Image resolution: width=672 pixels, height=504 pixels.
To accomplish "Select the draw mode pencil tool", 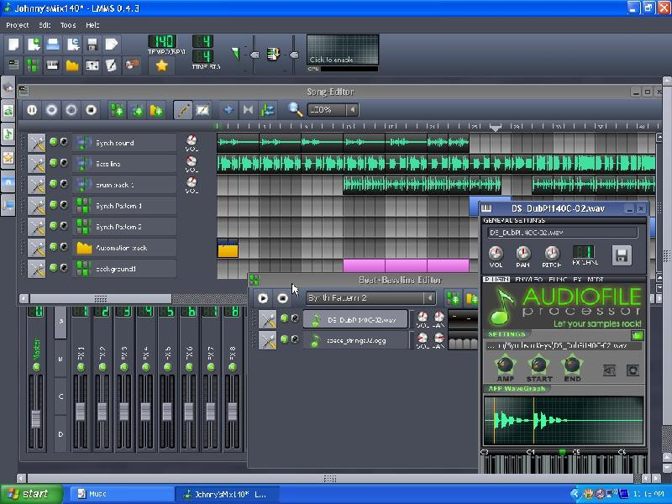I will coord(182,110).
